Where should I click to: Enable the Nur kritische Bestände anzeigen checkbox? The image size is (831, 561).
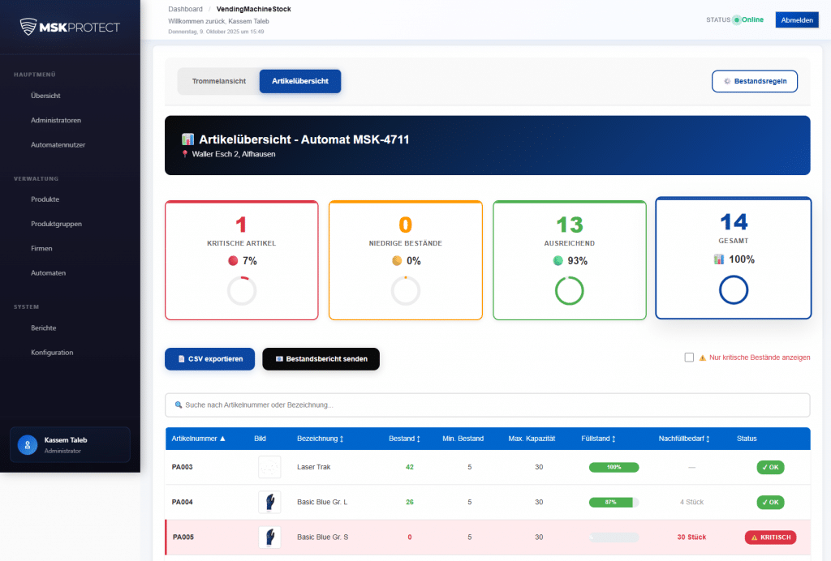coord(689,357)
